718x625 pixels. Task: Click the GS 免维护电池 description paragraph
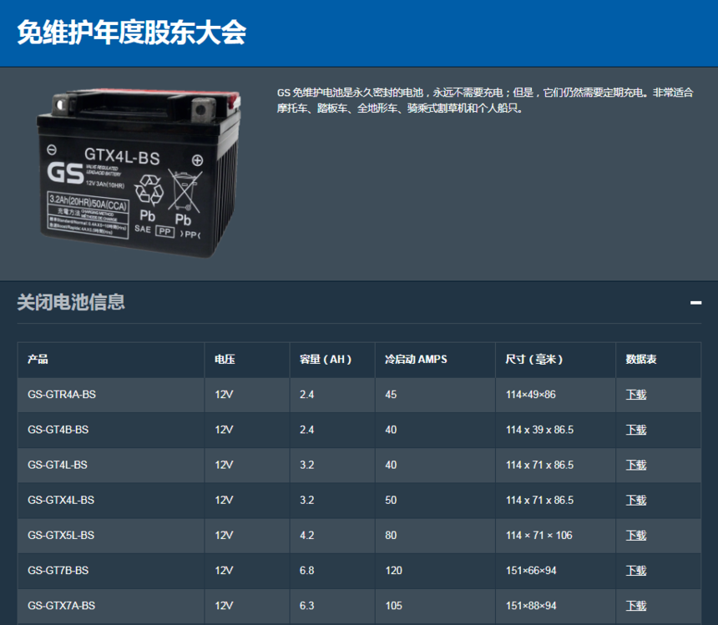tap(485, 100)
